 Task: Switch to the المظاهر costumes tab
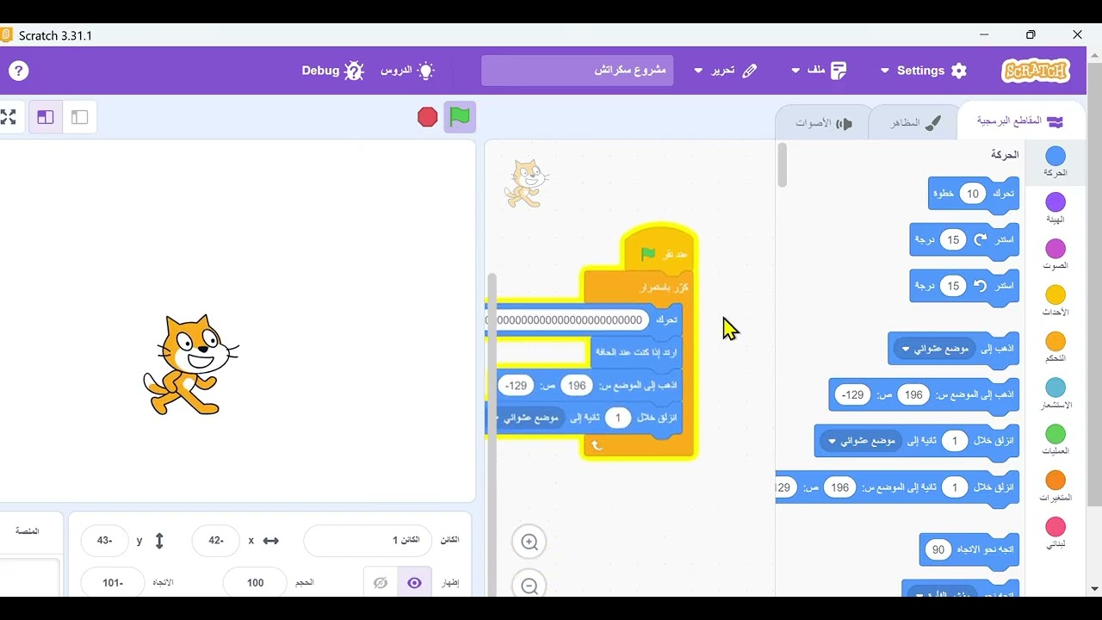[915, 123]
